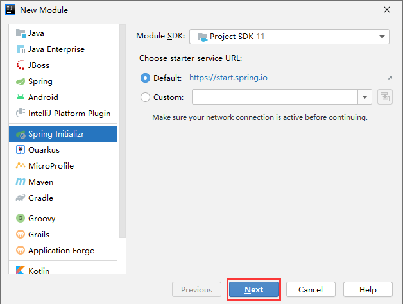Image resolution: width=403 pixels, height=304 pixels.
Task: Select Maven in the module type list
Action: (40, 182)
